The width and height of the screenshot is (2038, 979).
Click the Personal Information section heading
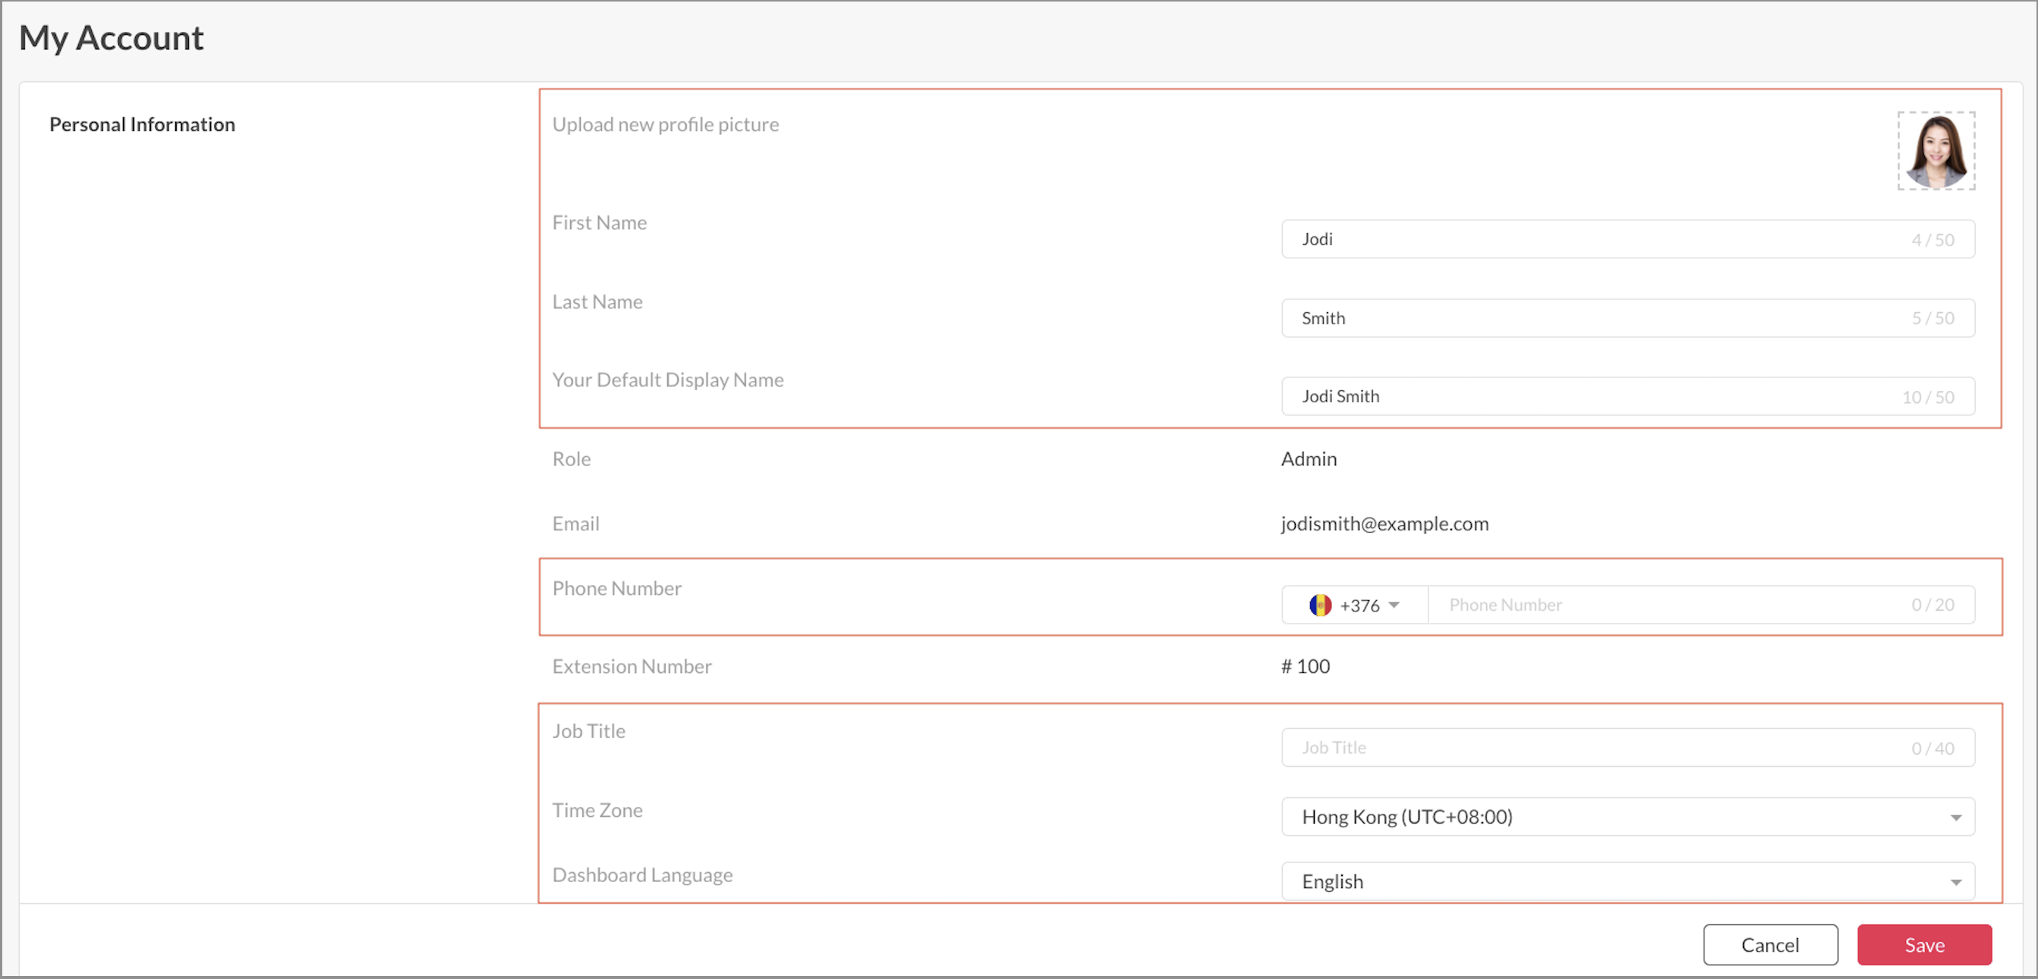tap(143, 124)
